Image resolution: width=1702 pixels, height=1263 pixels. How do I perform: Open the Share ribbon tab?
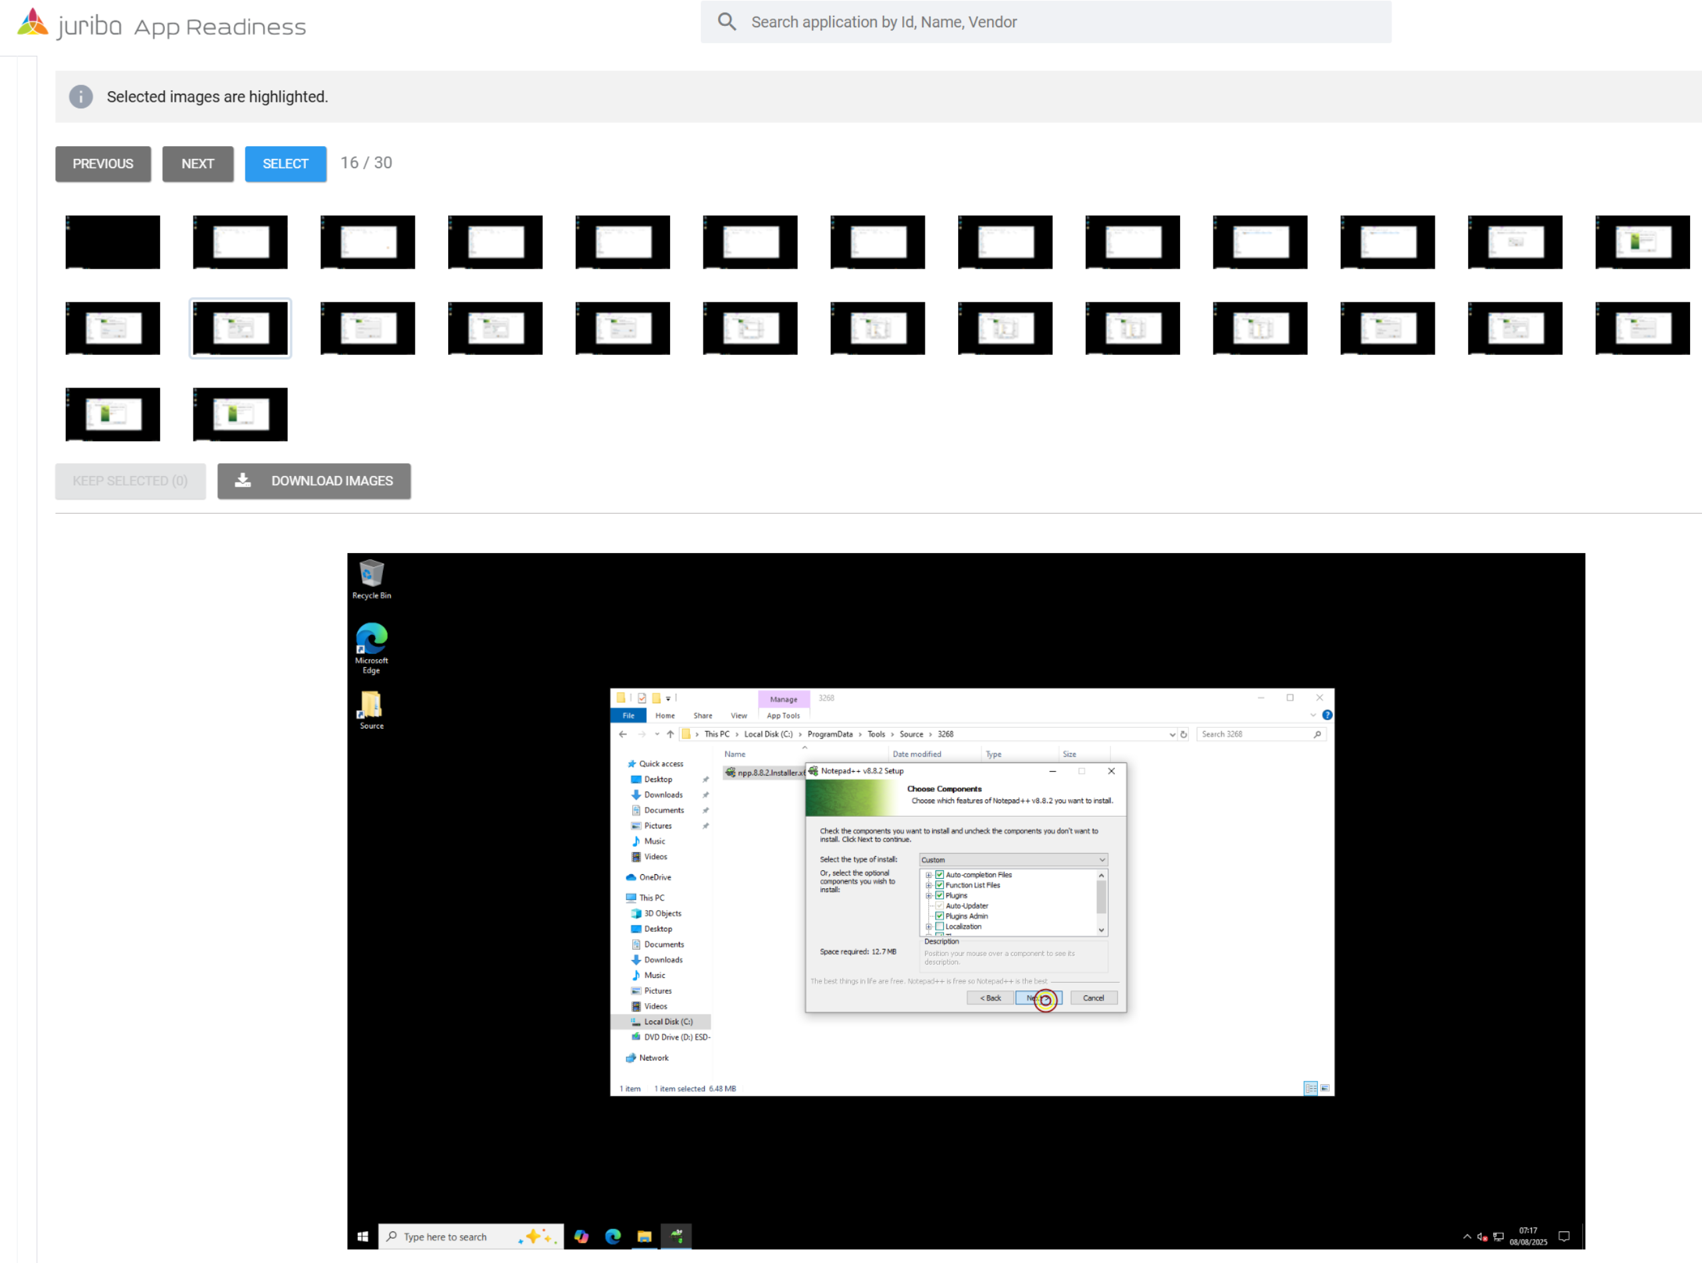click(702, 716)
